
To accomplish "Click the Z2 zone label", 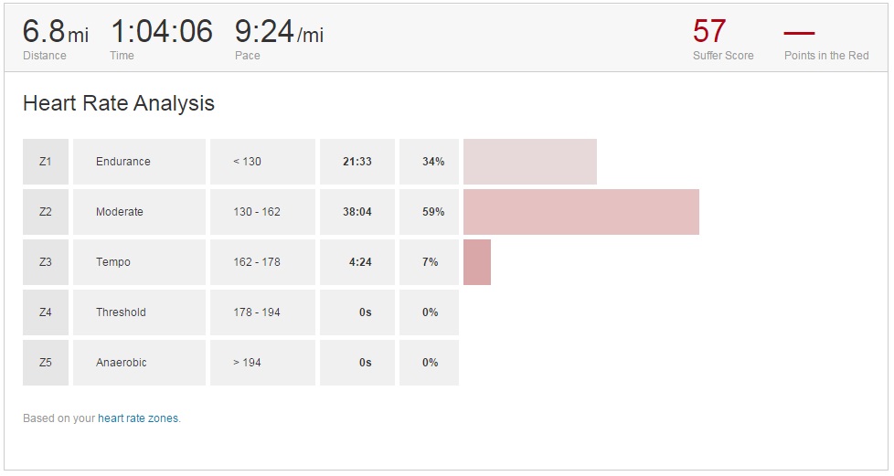I will (x=46, y=212).
